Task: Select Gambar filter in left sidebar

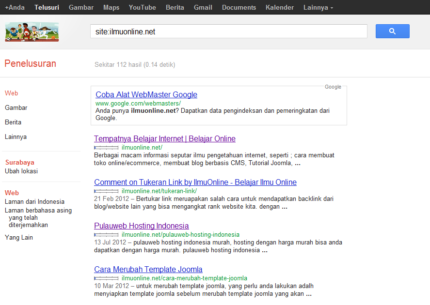Action: click(x=16, y=108)
